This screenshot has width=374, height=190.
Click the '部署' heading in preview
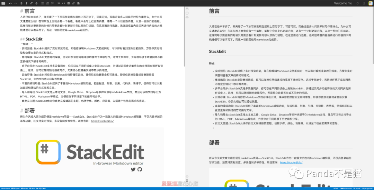214,142
